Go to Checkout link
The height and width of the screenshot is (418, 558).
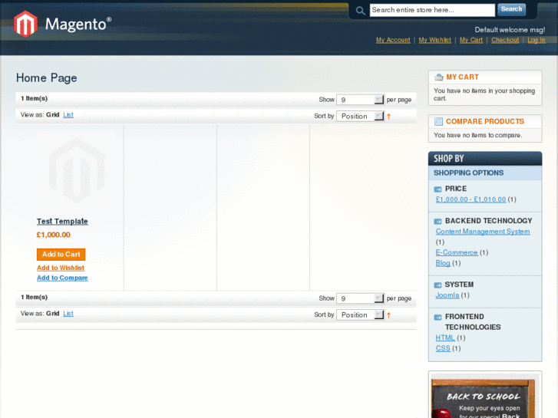coord(505,40)
